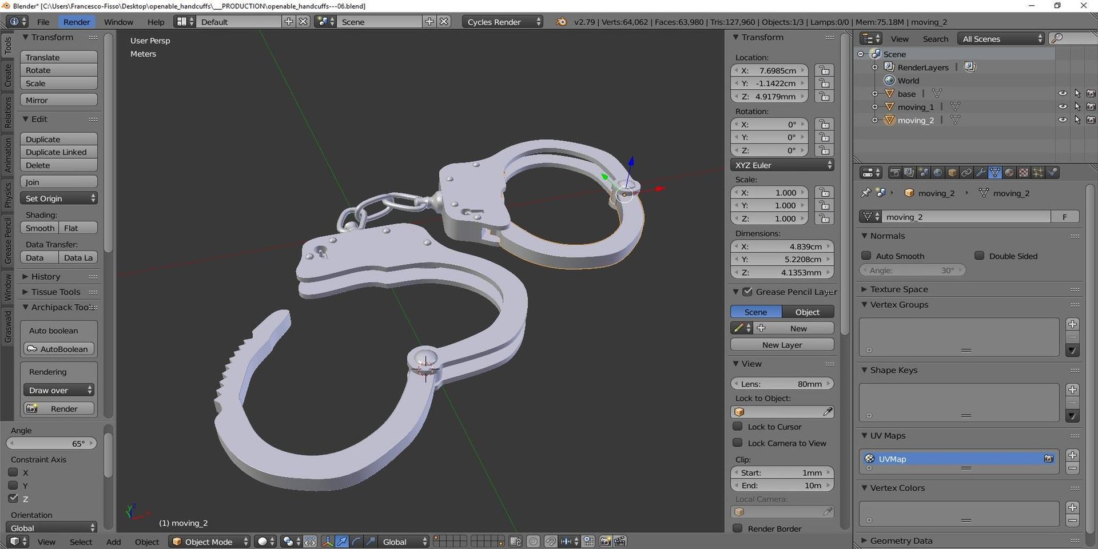
Task: Open the File menu
Action: point(43,22)
